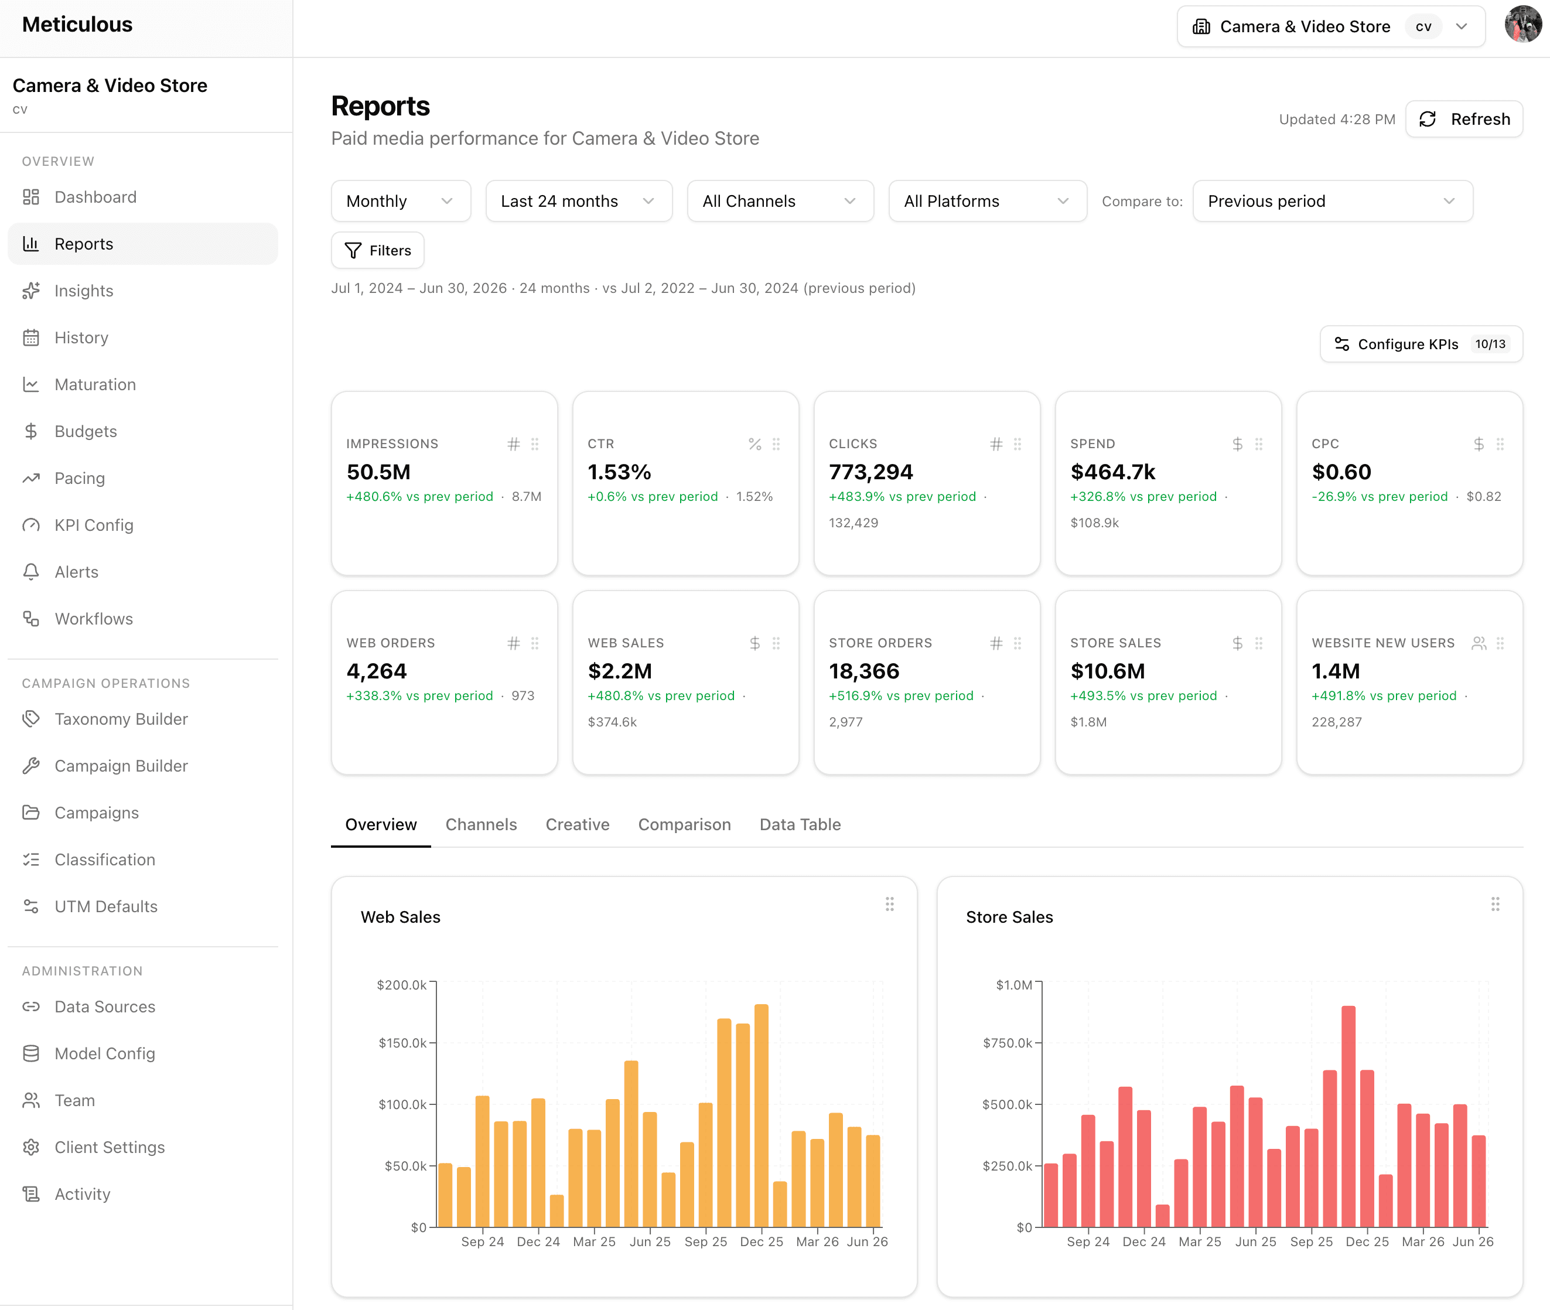The height and width of the screenshot is (1310, 1550).
Task: Expand the Last 24 months date range
Action: [x=579, y=202]
